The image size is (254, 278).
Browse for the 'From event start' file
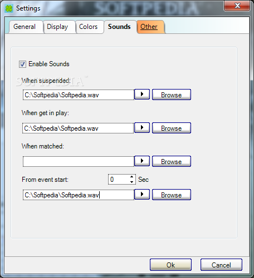click(172, 195)
